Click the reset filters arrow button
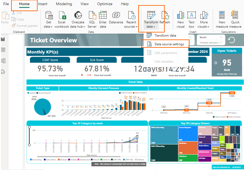This screenshot has height=170, width=244. [x=232, y=40]
